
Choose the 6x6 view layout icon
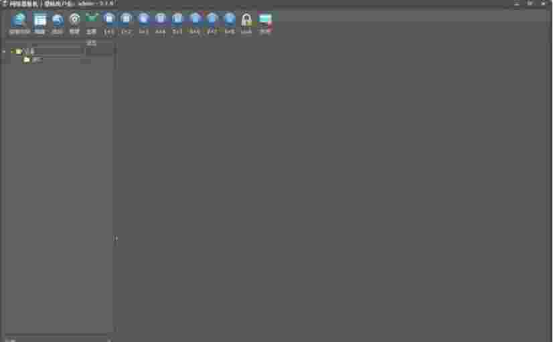tap(195, 21)
